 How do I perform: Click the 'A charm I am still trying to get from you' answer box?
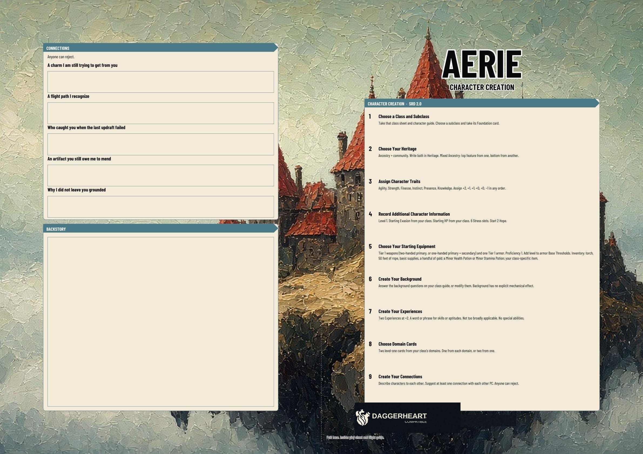click(x=160, y=82)
